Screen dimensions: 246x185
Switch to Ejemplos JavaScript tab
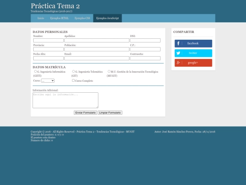pyautogui.click(x=108, y=18)
